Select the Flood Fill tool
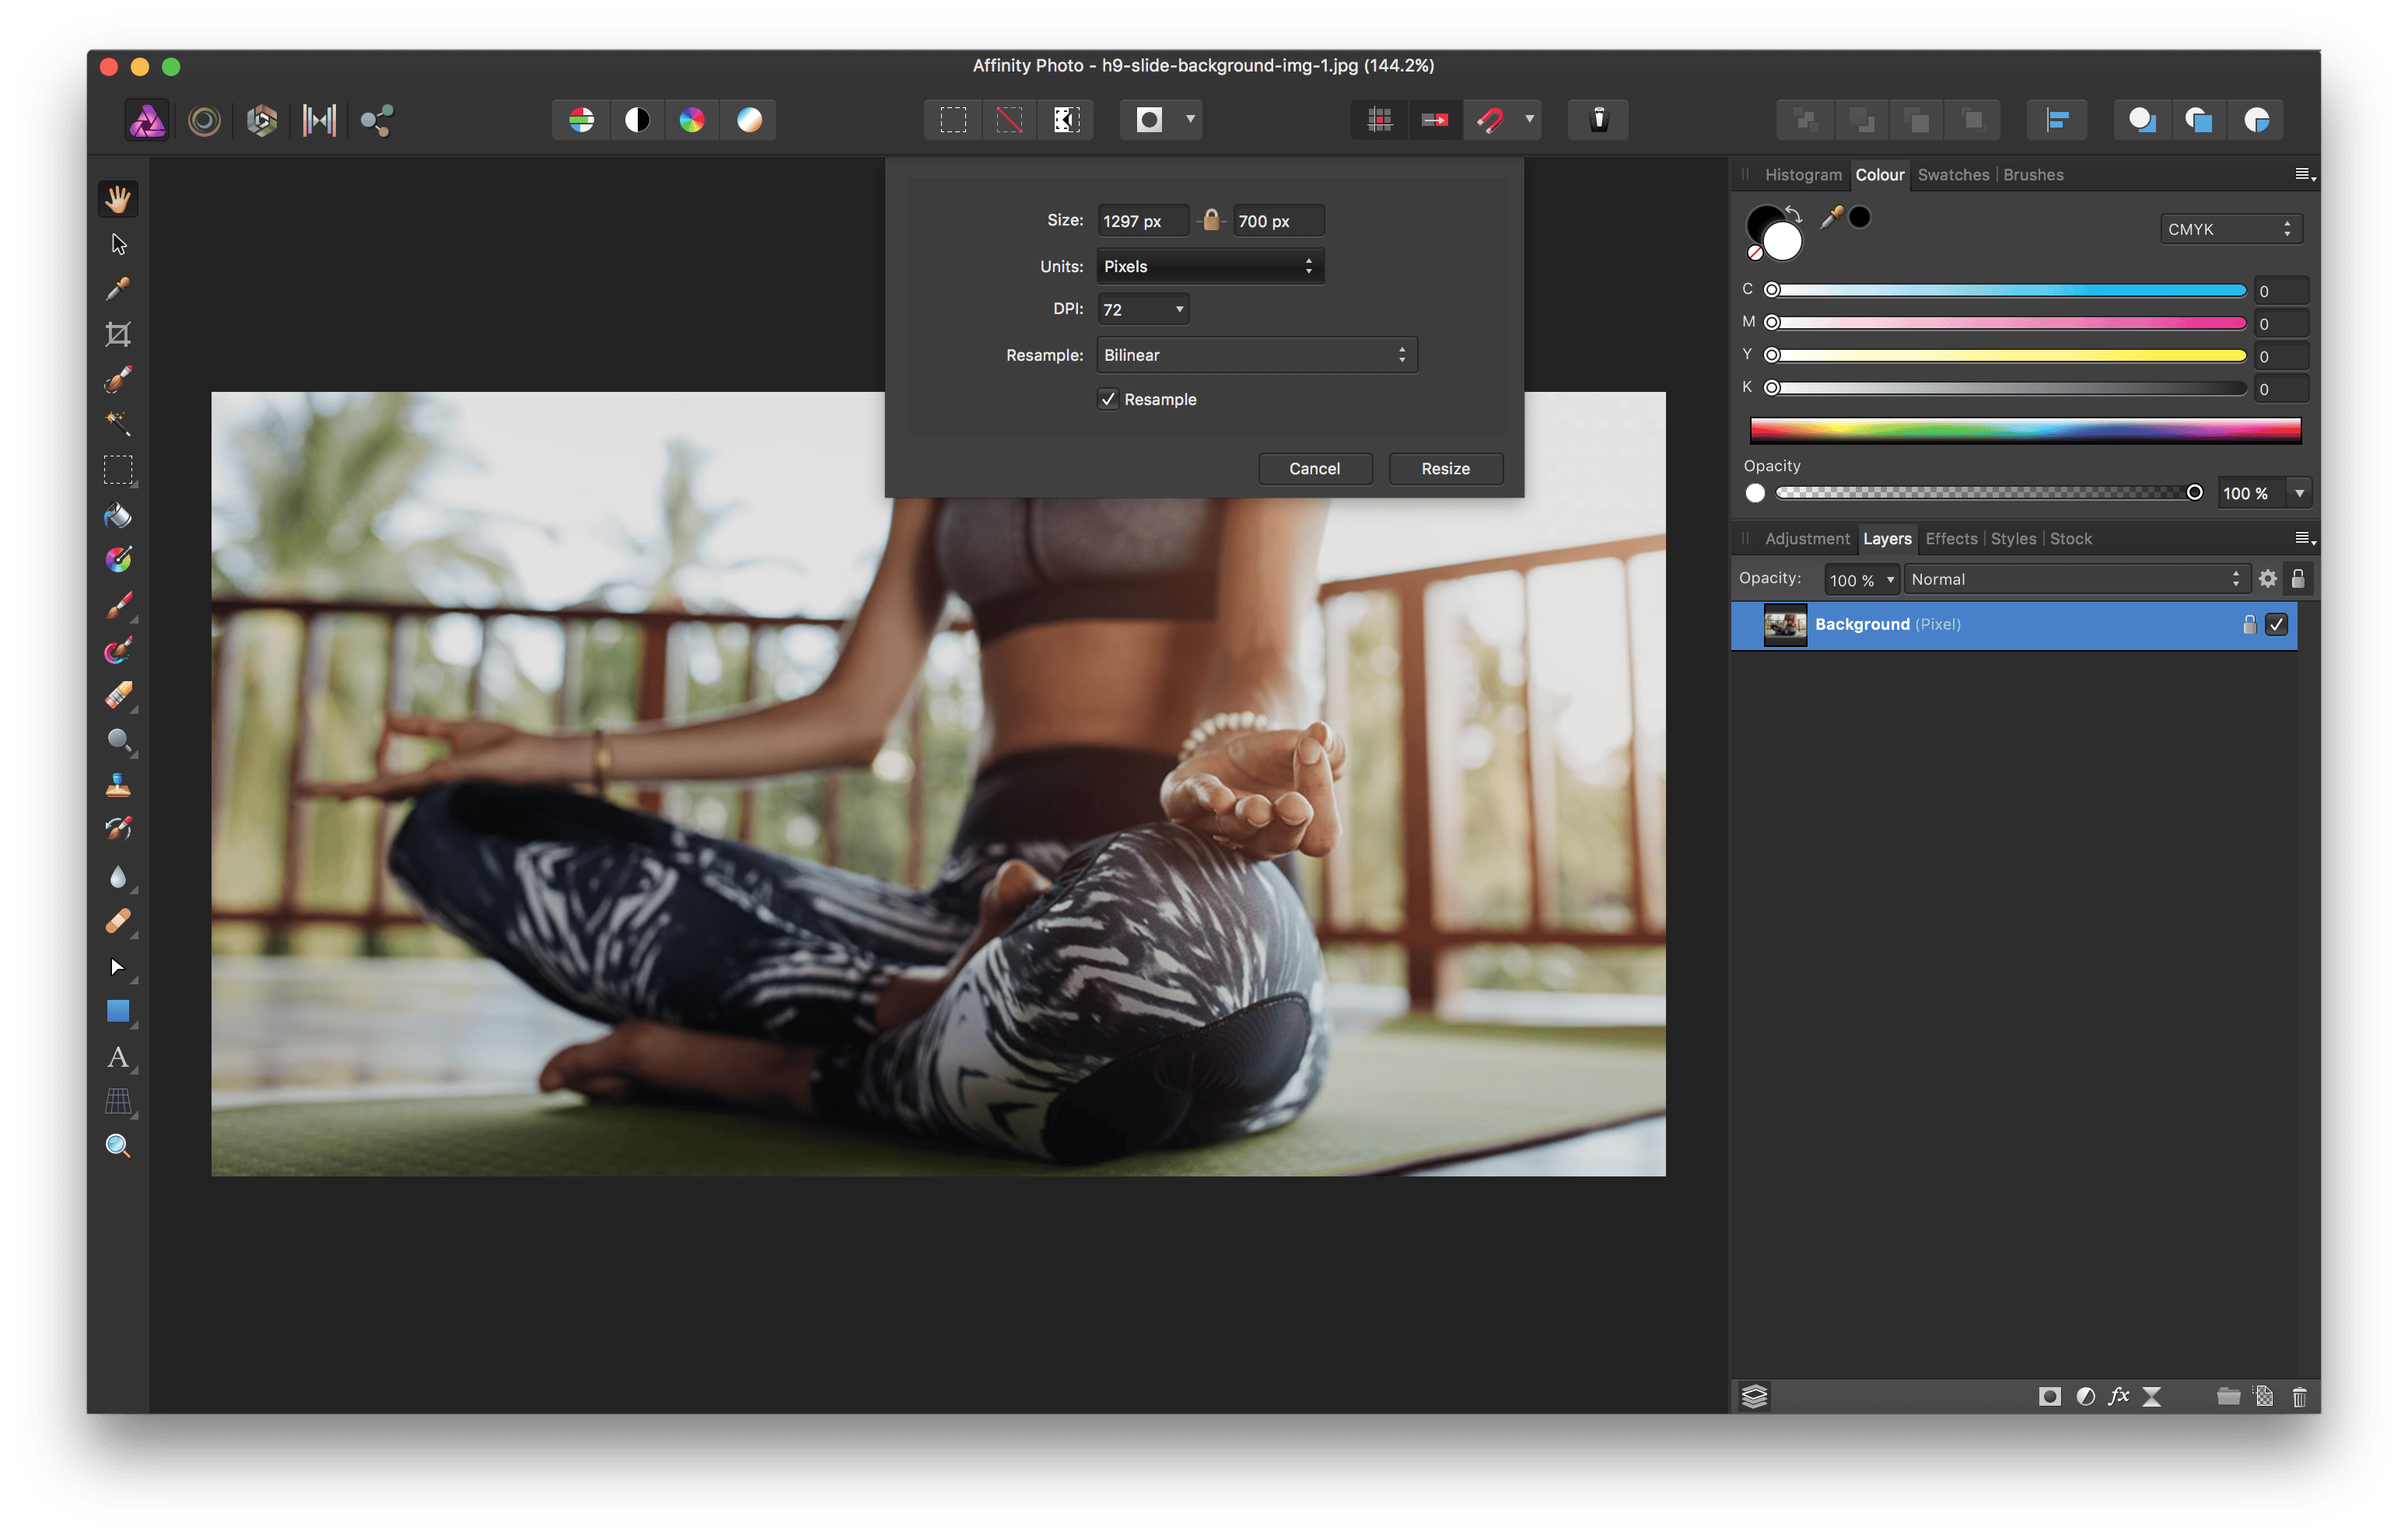 coord(118,515)
